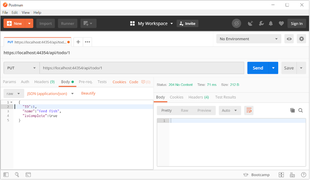310x180 pixels.
Task: Open manage environments gear icon
Action: pos(301,39)
